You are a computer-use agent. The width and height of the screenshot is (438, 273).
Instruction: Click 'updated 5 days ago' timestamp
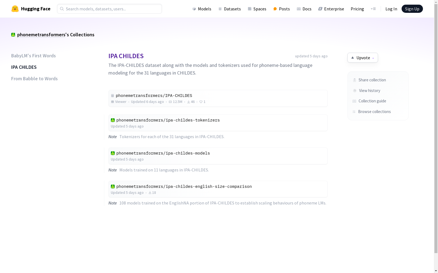[x=311, y=56]
